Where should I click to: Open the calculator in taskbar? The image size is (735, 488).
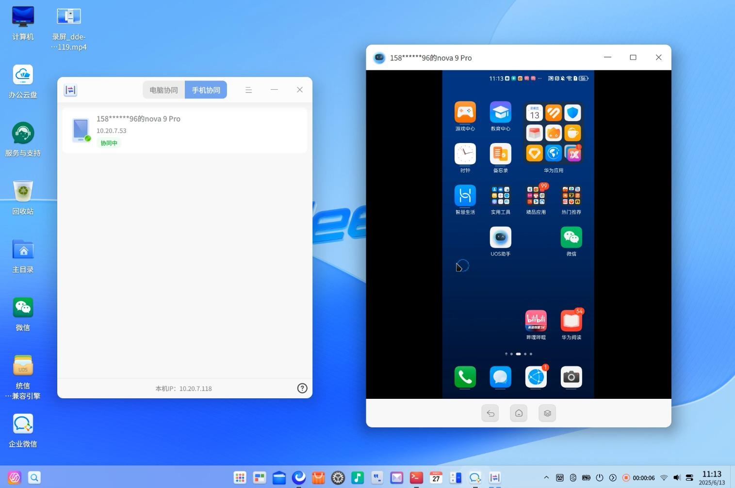point(456,477)
